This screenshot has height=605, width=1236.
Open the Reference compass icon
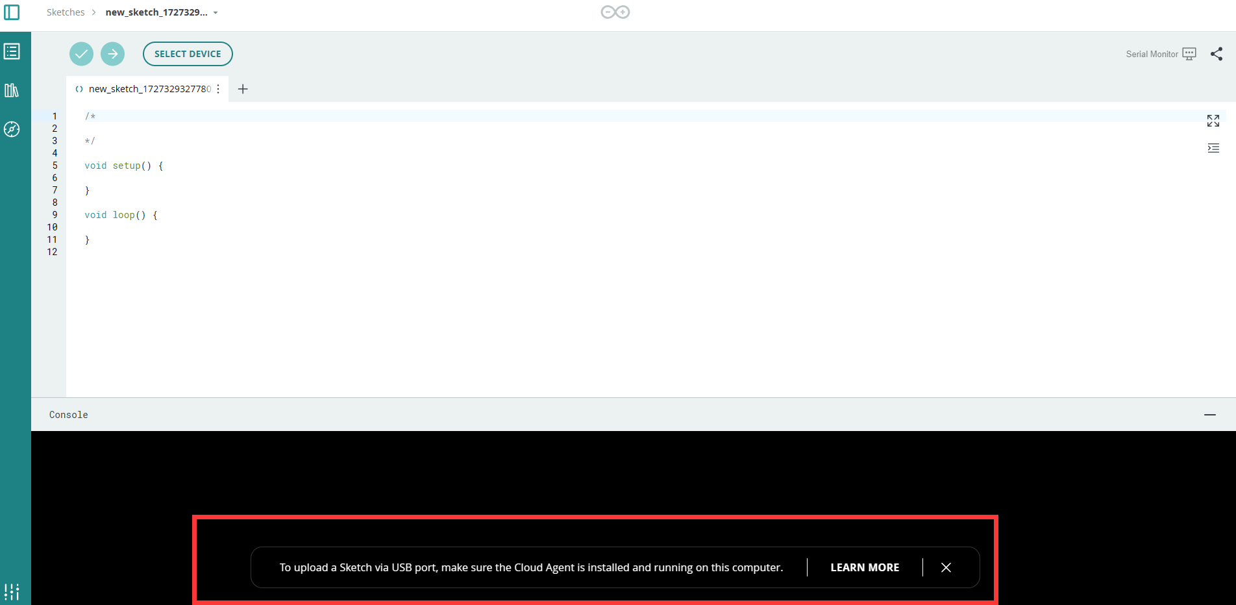coord(12,129)
